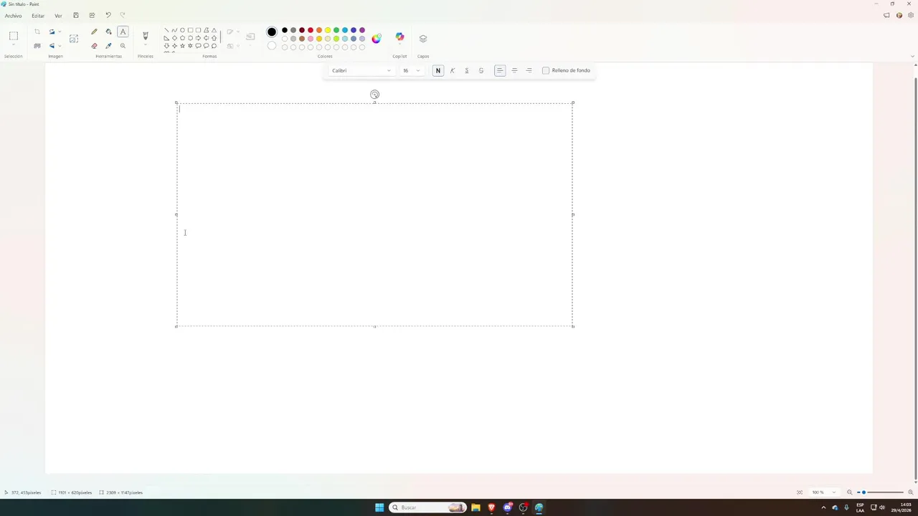918x516 pixels.
Task: Click the volume icon in system tray
Action: pyautogui.click(x=882, y=507)
